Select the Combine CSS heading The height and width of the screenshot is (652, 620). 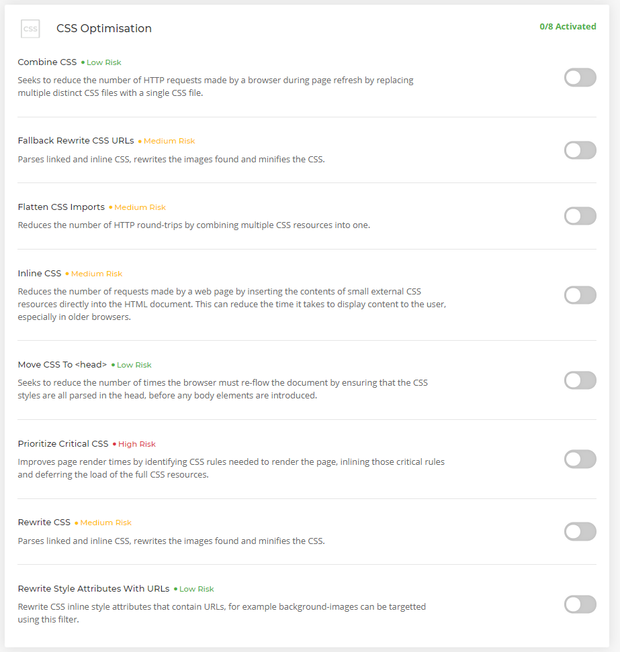(x=47, y=62)
